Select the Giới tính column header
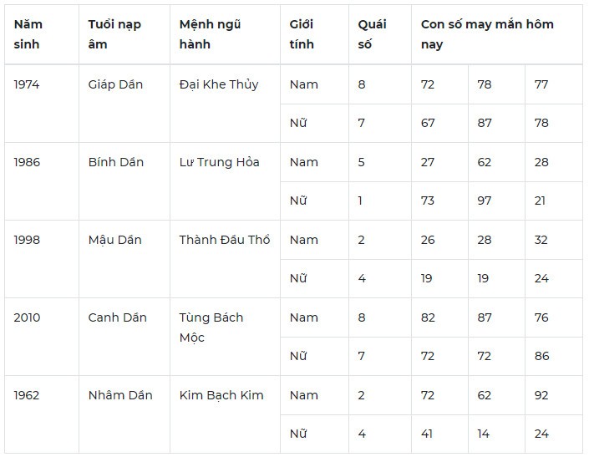589x457 pixels. pos(314,34)
